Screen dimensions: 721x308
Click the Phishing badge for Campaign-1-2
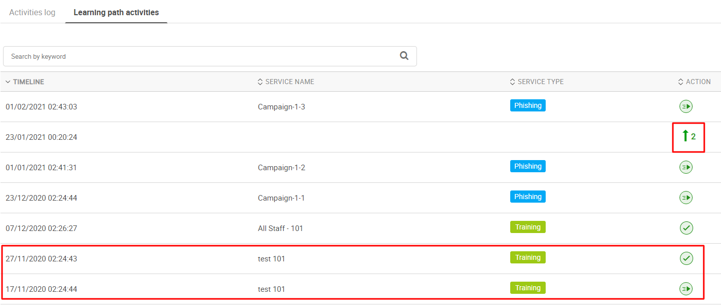(x=528, y=166)
